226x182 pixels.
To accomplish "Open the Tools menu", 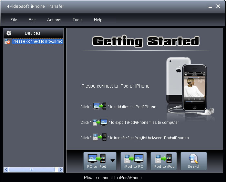I will (x=77, y=20).
